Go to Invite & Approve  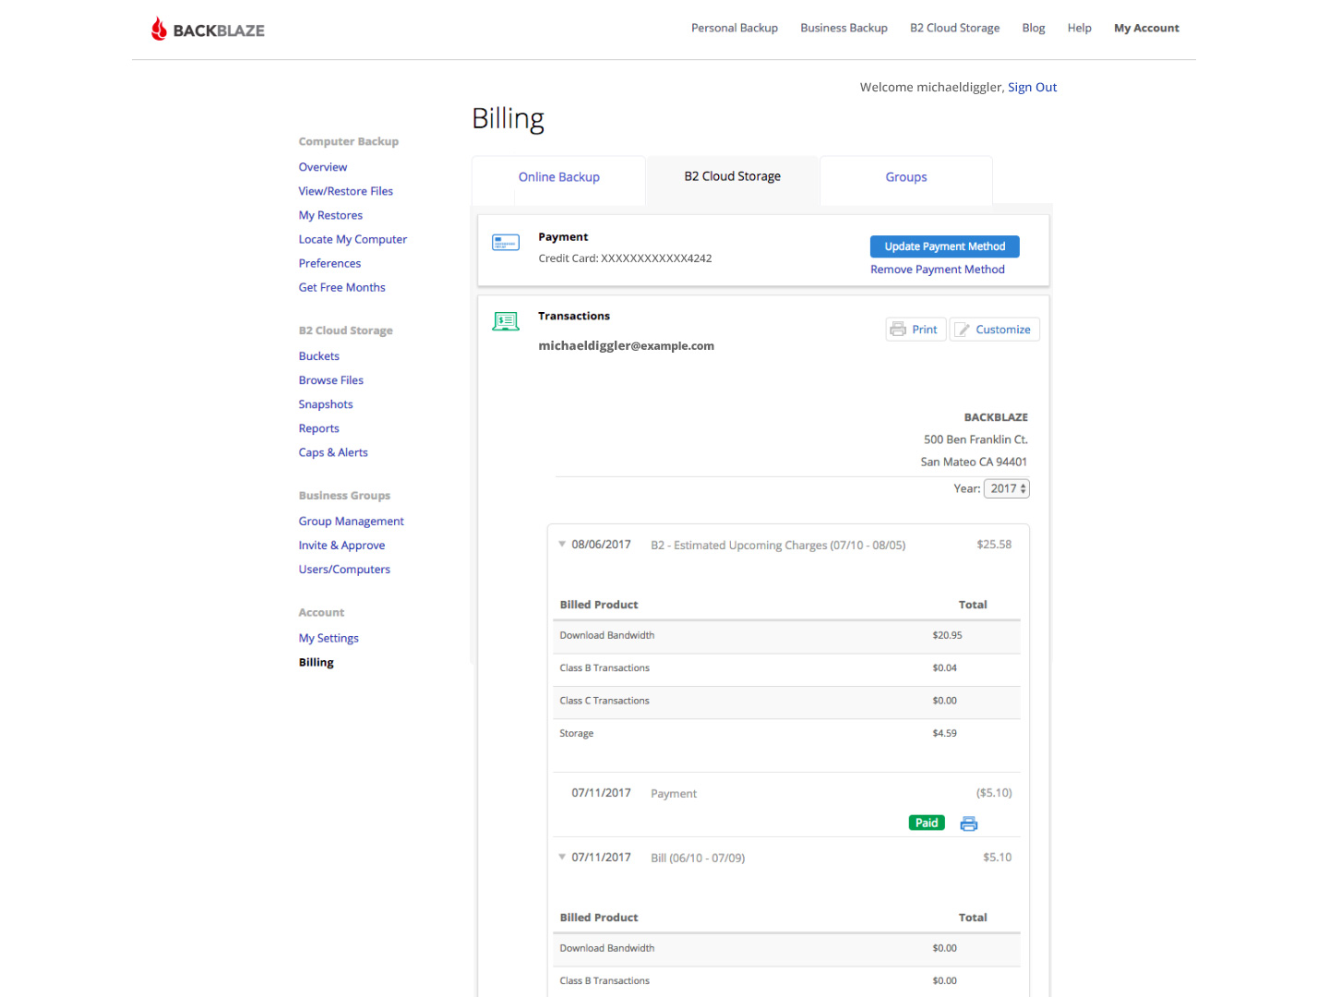(x=341, y=546)
